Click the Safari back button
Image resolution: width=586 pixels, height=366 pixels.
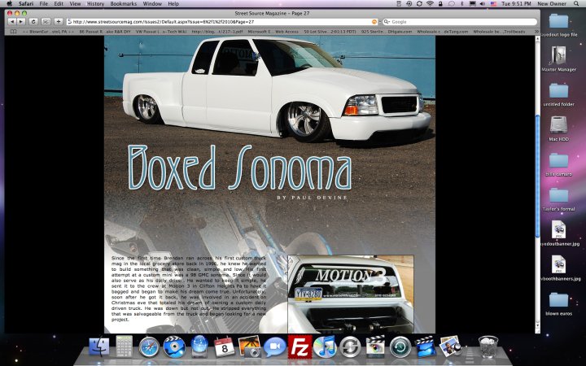11,21
